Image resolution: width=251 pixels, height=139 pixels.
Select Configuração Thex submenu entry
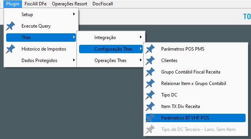coord(111,49)
